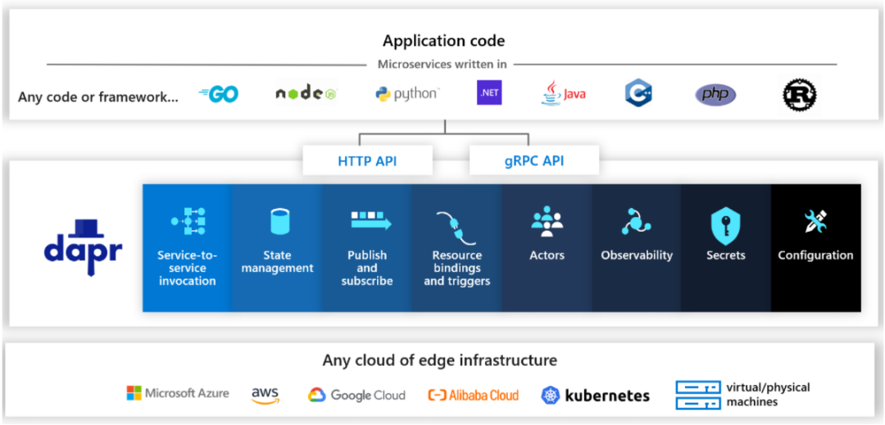Click the Python logo
The width and height of the screenshot is (885, 425).
tap(407, 93)
